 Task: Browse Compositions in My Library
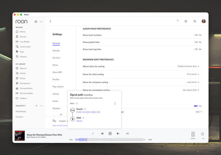(x=24, y=88)
